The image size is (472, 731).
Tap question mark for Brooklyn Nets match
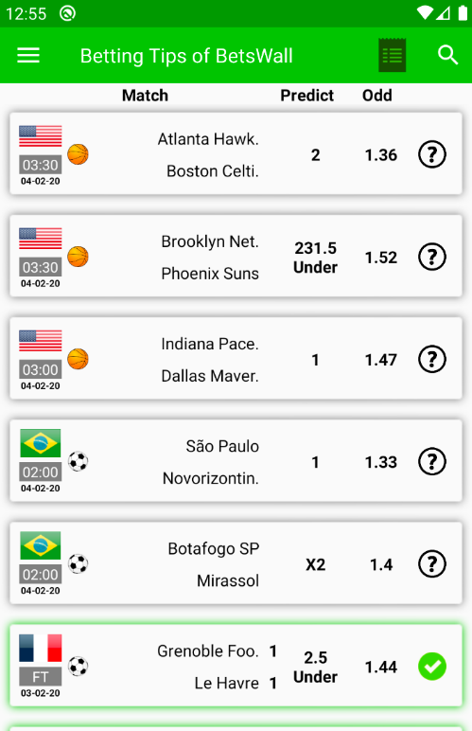pos(432,257)
